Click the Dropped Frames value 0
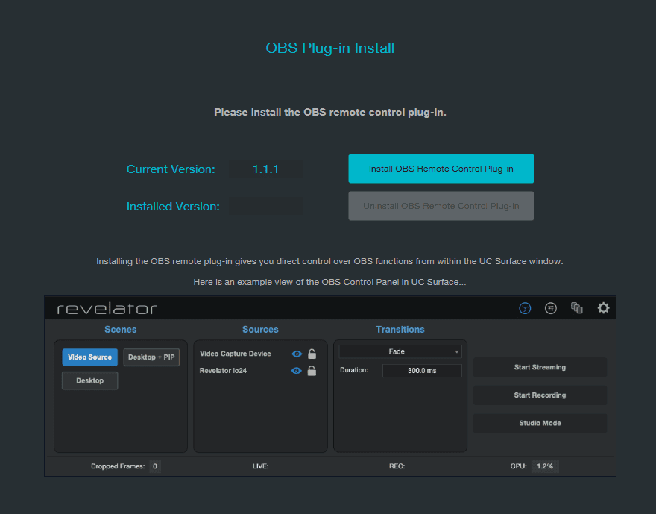Screen dimensions: 656x514 [155, 466]
